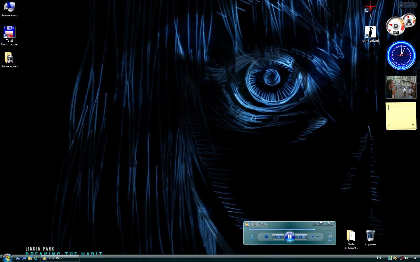420x262 pixels.
Task: Click the slideshow photo gadget
Action: point(401,87)
